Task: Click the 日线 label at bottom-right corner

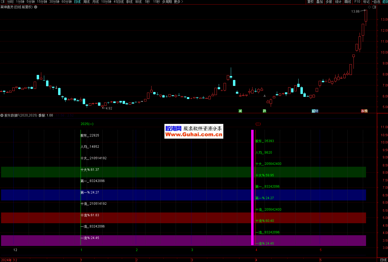Action: tap(383, 260)
